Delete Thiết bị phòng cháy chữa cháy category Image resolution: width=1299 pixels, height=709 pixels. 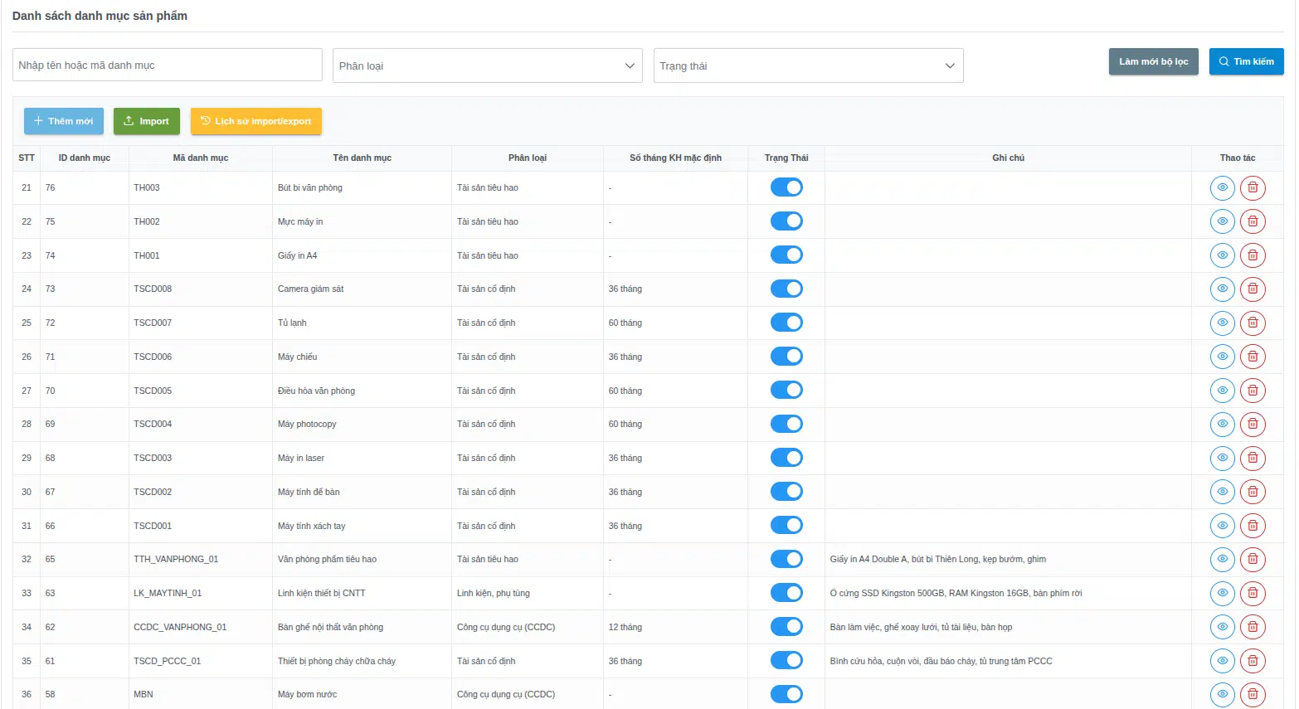(1253, 661)
